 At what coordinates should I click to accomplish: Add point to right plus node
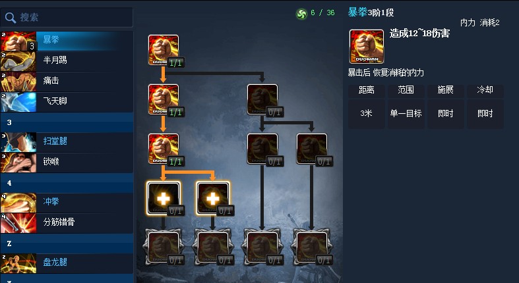[213, 198]
